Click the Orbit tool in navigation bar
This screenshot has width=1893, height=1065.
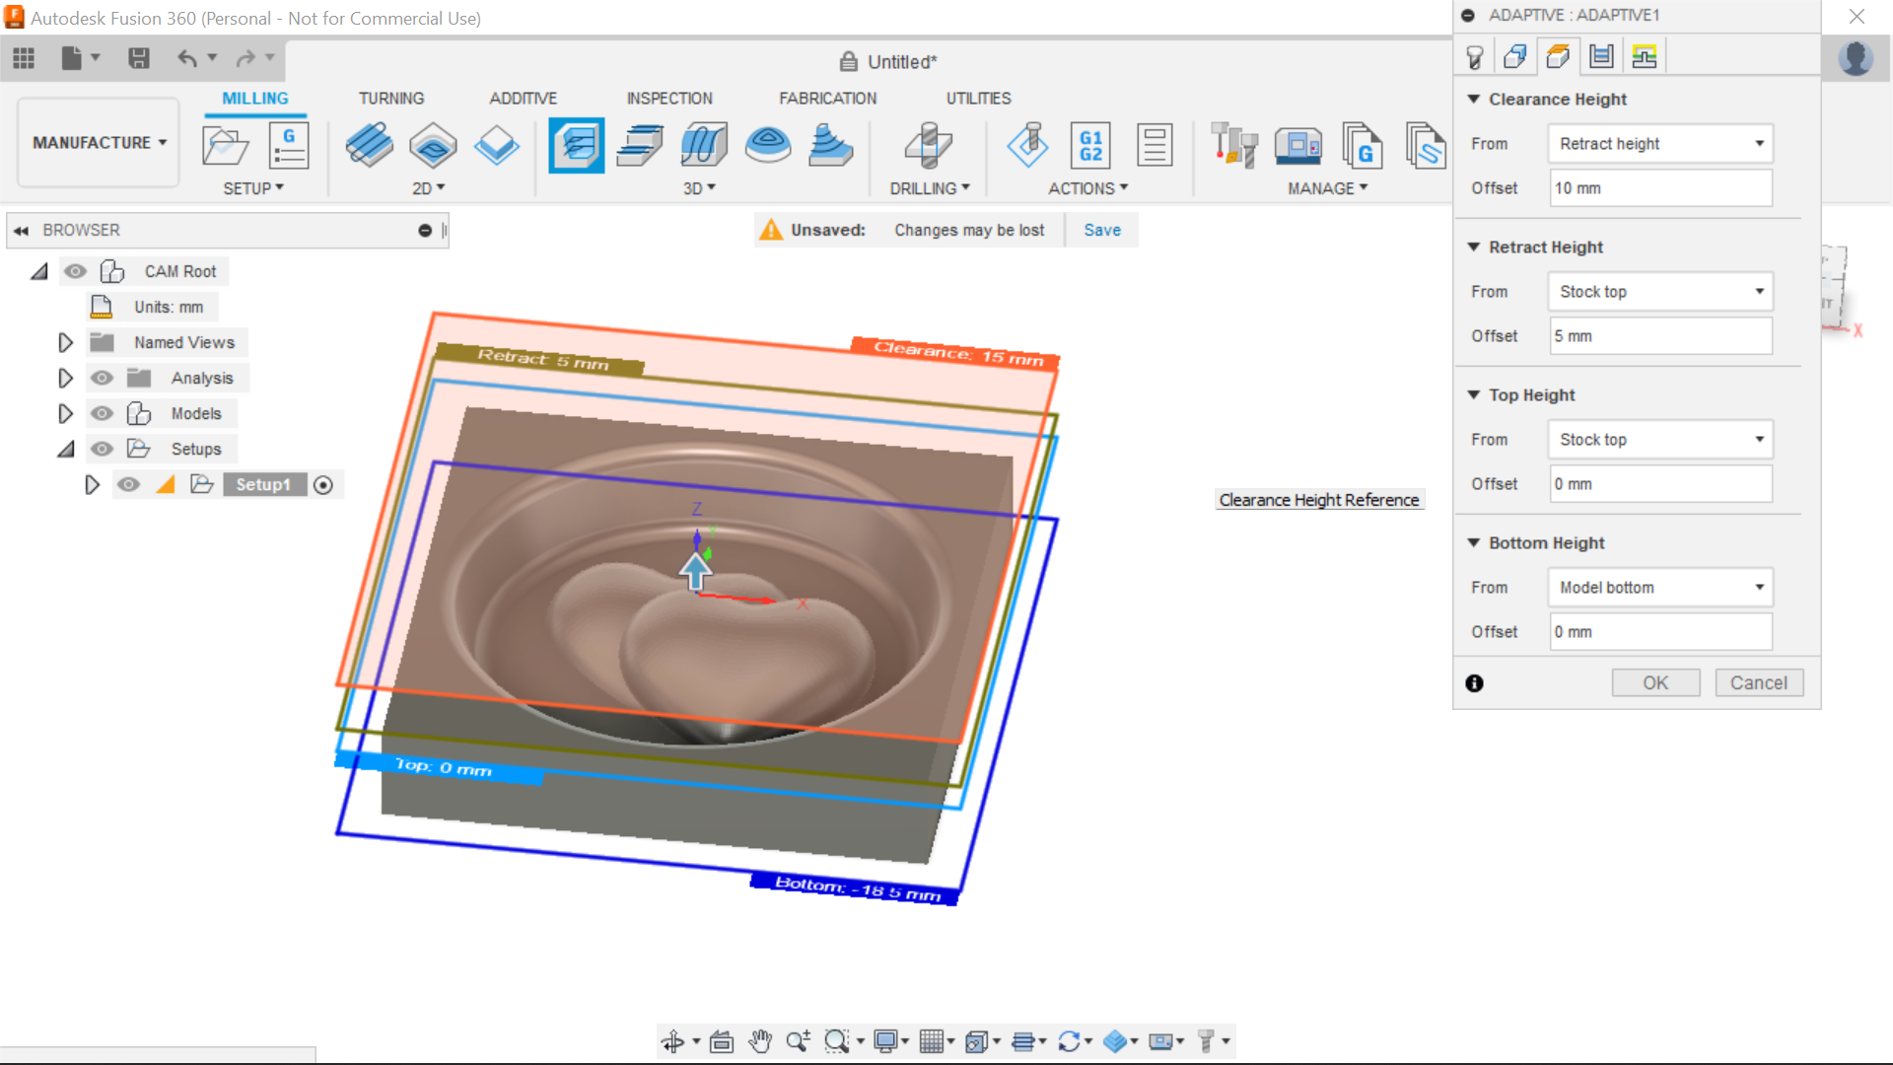pyautogui.click(x=673, y=1041)
